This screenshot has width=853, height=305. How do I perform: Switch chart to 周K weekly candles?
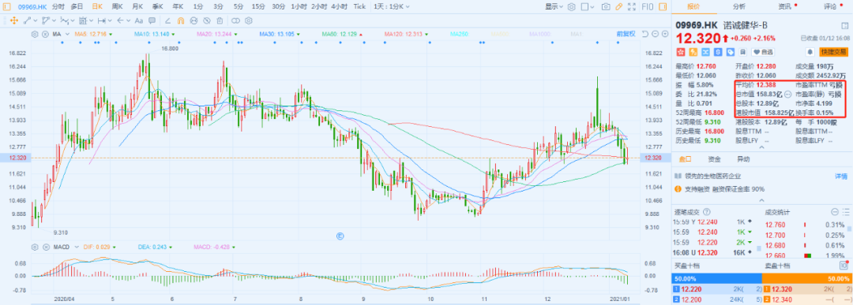click(x=117, y=6)
